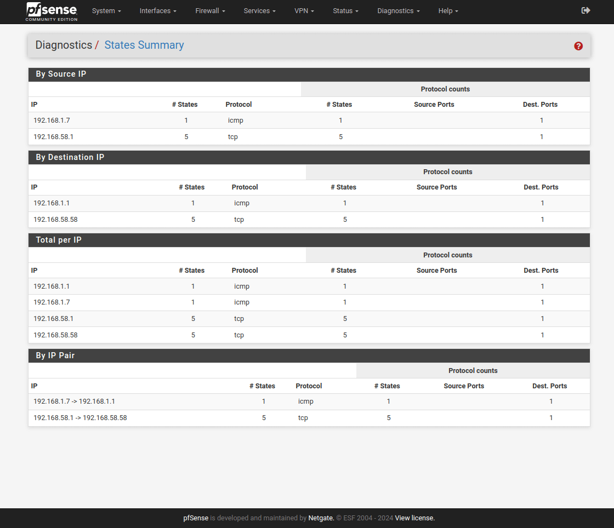Open the System dropdown menu
The image size is (614, 528).
pyautogui.click(x=106, y=11)
